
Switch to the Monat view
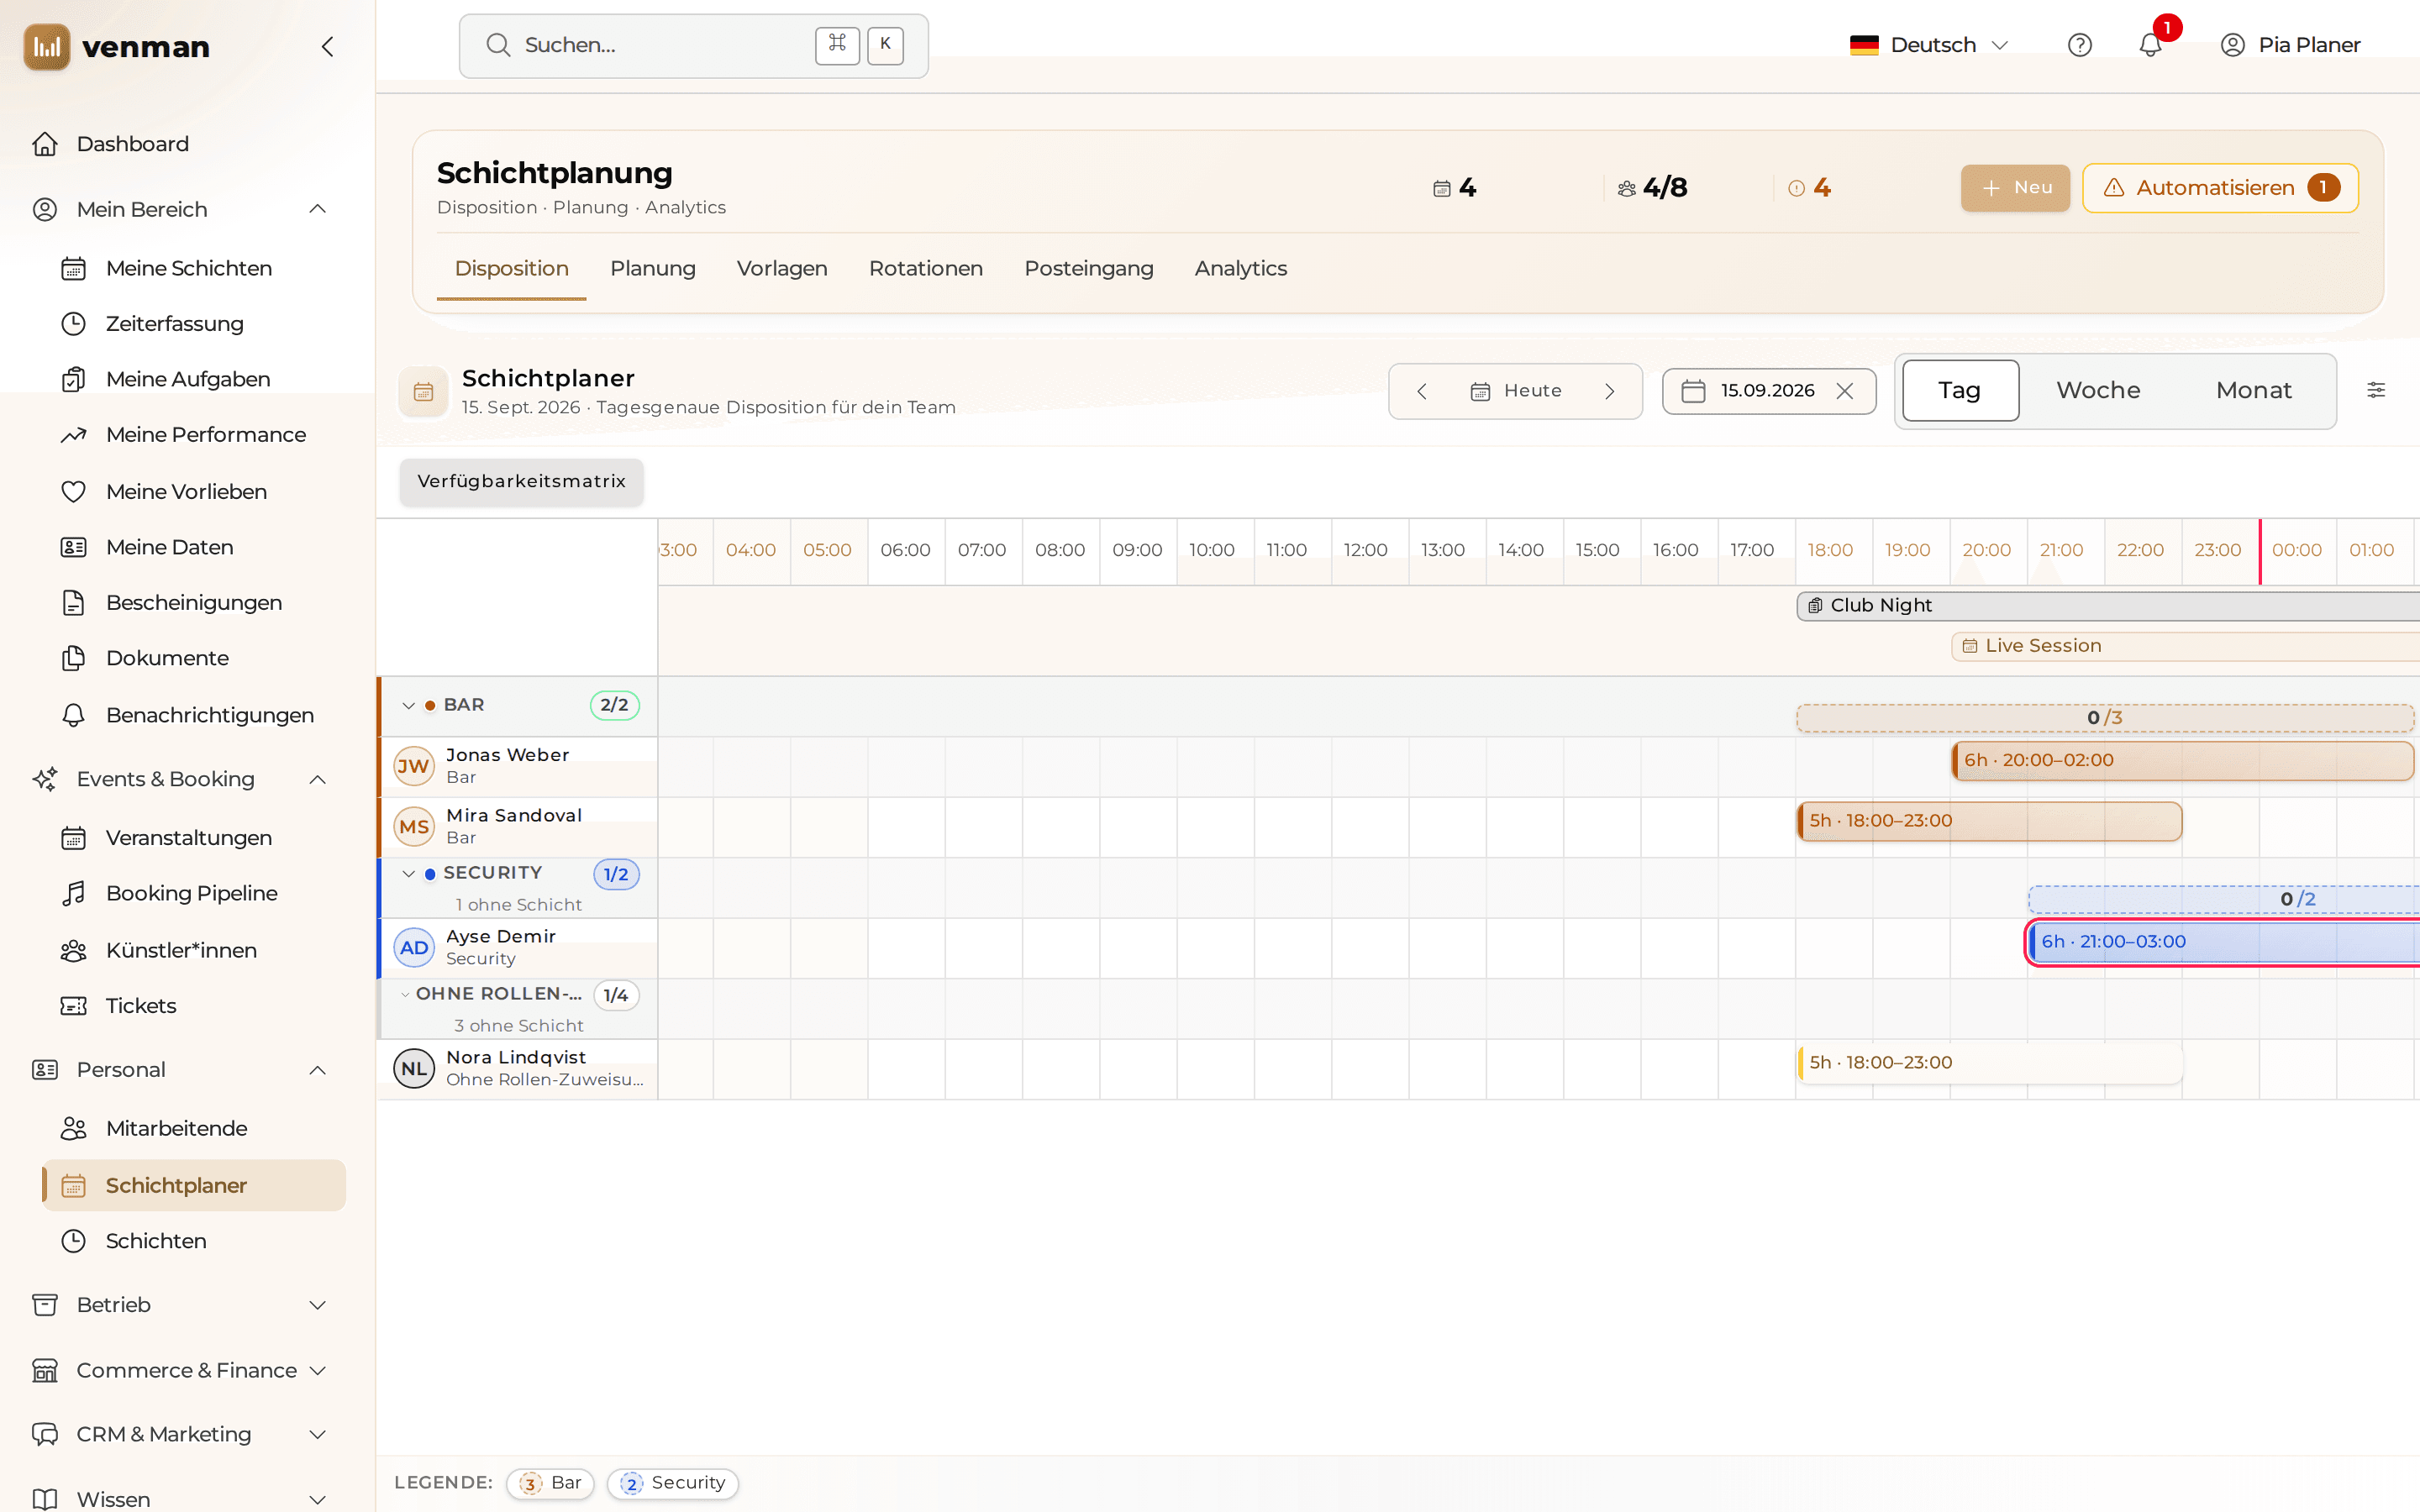click(x=2253, y=391)
